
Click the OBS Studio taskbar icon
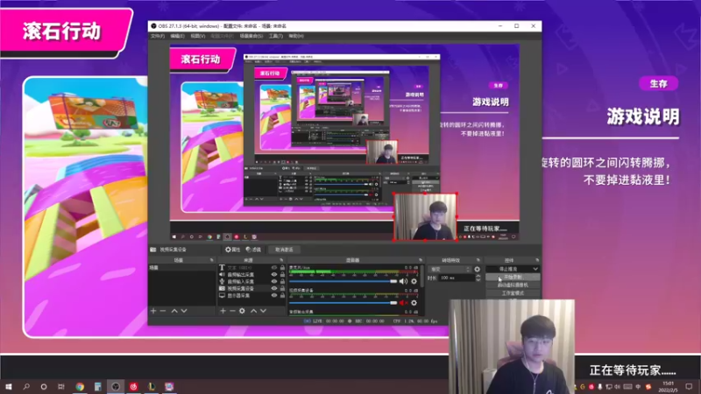pyautogui.click(x=116, y=386)
